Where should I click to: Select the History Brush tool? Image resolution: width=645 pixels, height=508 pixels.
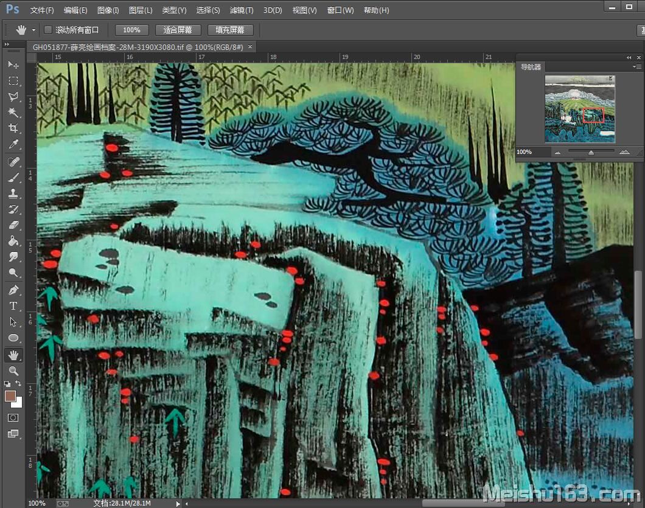(x=13, y=209)
